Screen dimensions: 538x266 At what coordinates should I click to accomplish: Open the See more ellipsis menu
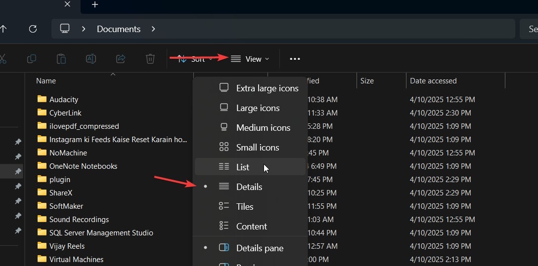295,59
